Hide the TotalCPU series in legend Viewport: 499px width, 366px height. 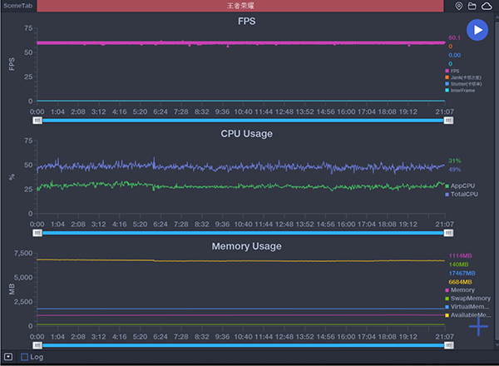point(463,194)
